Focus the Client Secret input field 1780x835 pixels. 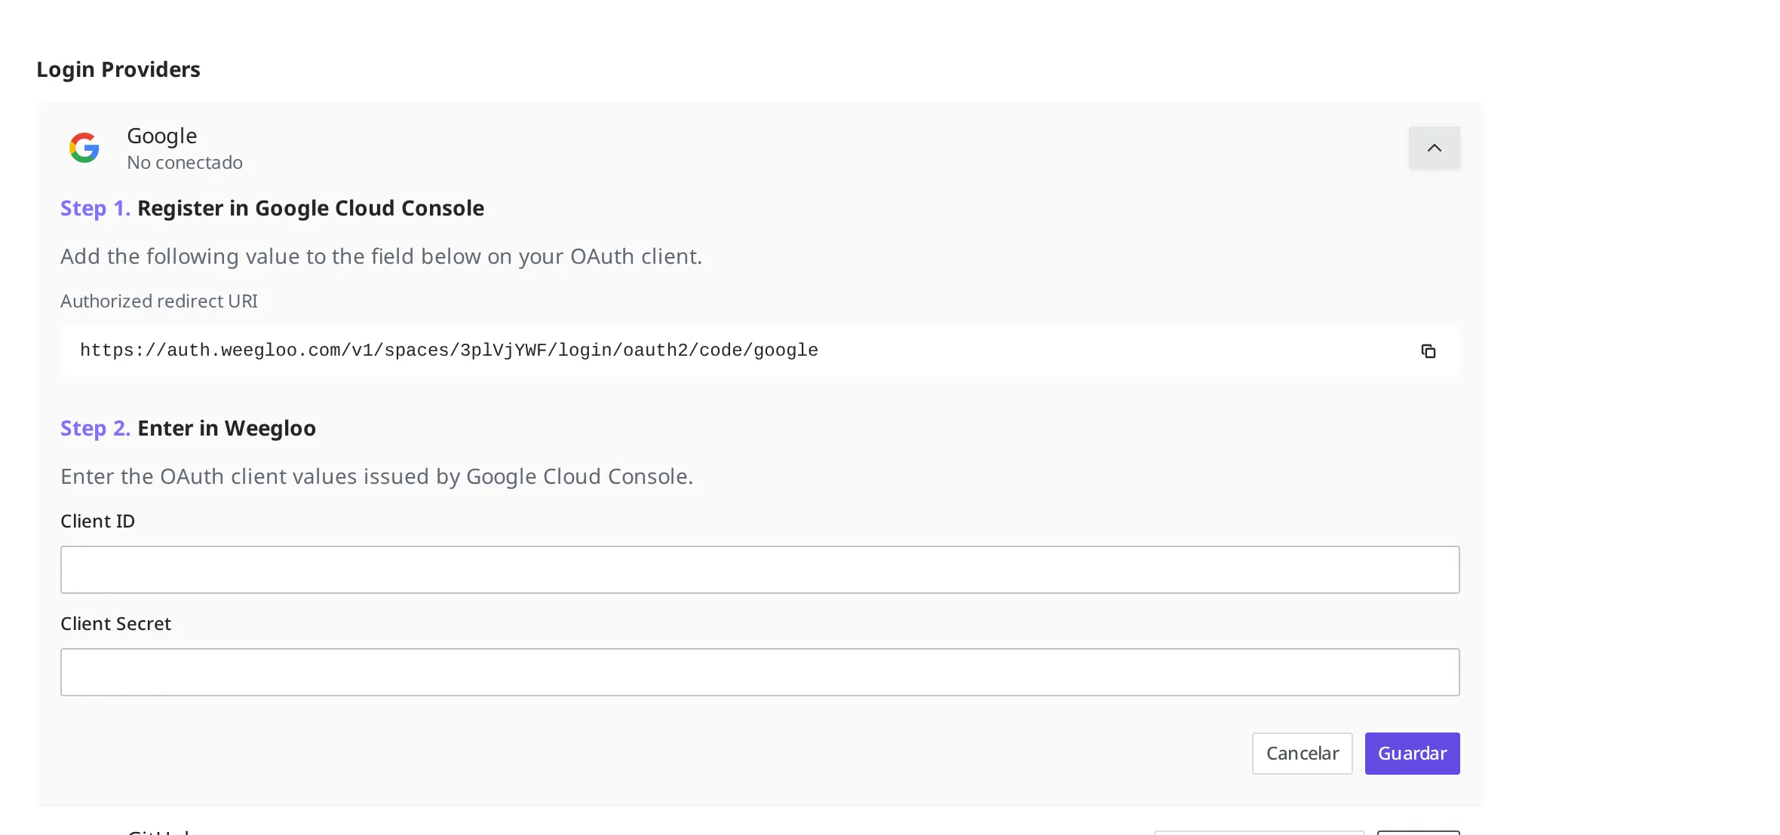(x=760, y=672)
